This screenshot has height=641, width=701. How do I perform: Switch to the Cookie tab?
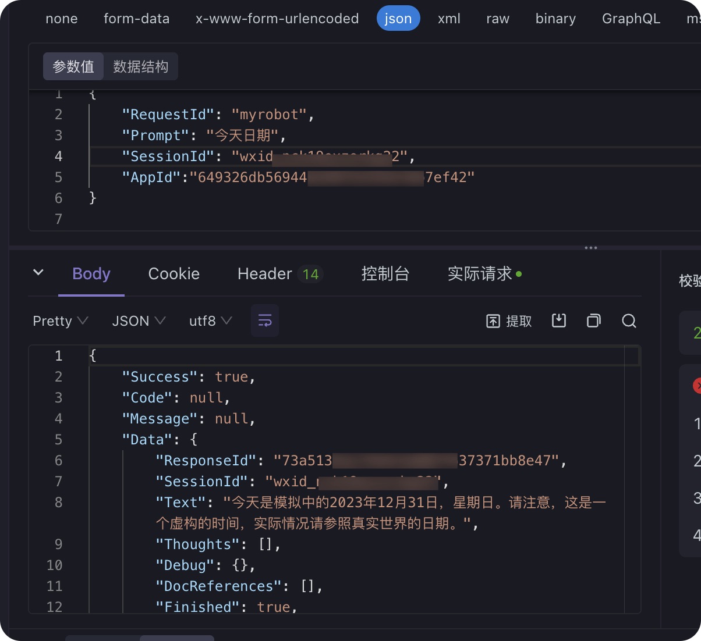pos(174,274)
